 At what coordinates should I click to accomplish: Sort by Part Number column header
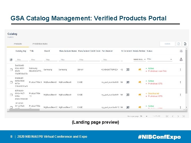click(107, 51)
